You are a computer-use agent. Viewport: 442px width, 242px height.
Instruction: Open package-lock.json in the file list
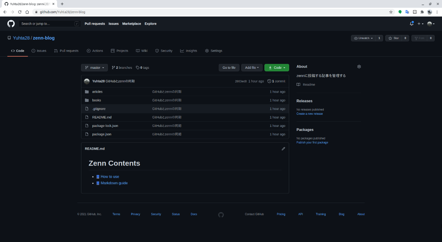point(105,126)
